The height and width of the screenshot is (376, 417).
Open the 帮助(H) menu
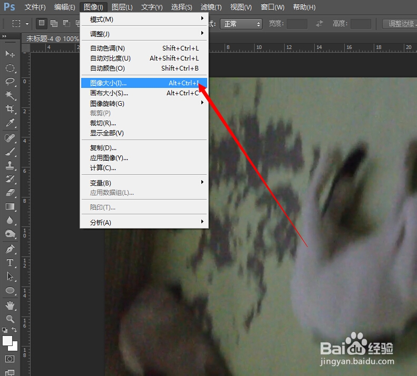[x=304, y=7]
